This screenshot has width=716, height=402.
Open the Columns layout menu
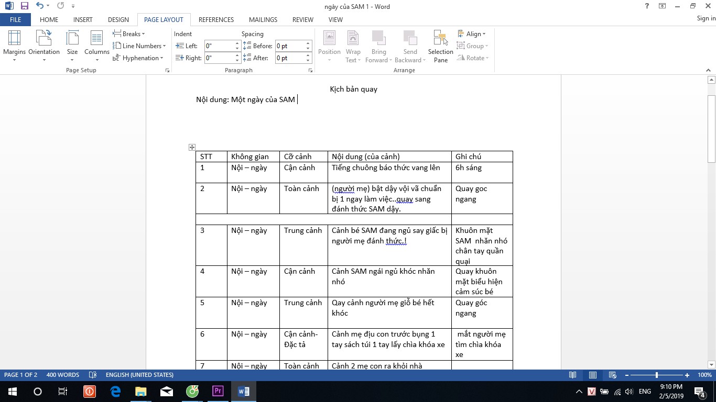97,46
